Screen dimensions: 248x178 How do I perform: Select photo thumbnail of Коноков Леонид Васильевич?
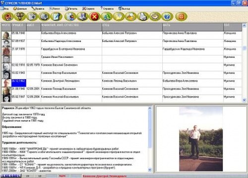6,91
